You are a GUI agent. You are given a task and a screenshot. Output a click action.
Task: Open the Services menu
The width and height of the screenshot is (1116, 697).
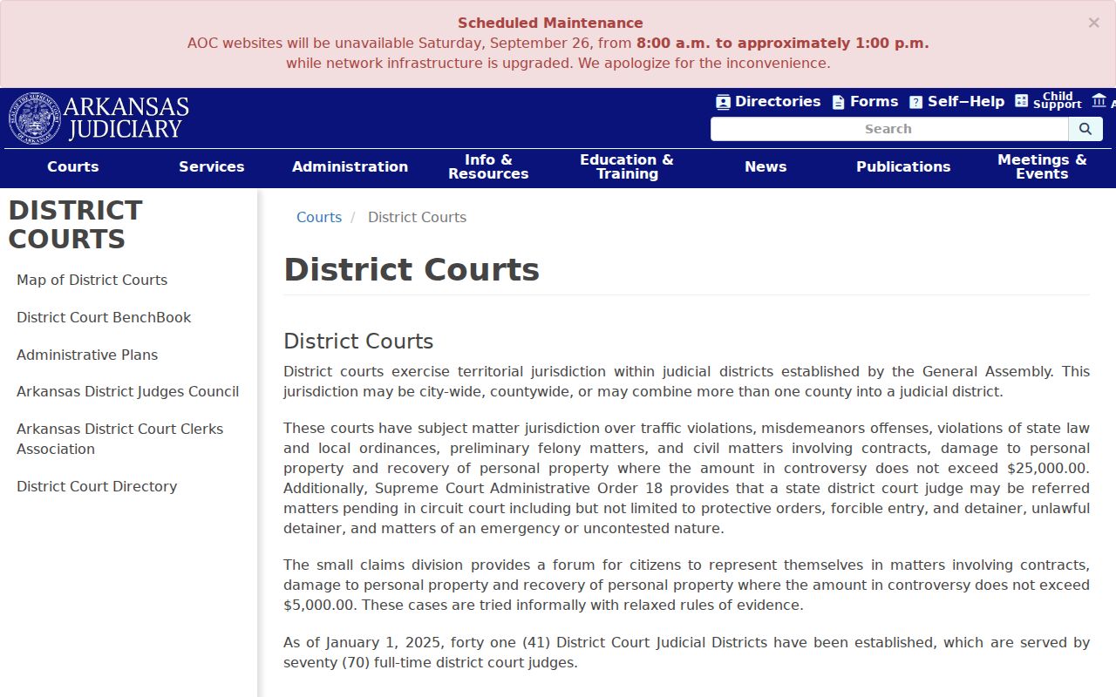pyautogui.click(x=212, y=167)
